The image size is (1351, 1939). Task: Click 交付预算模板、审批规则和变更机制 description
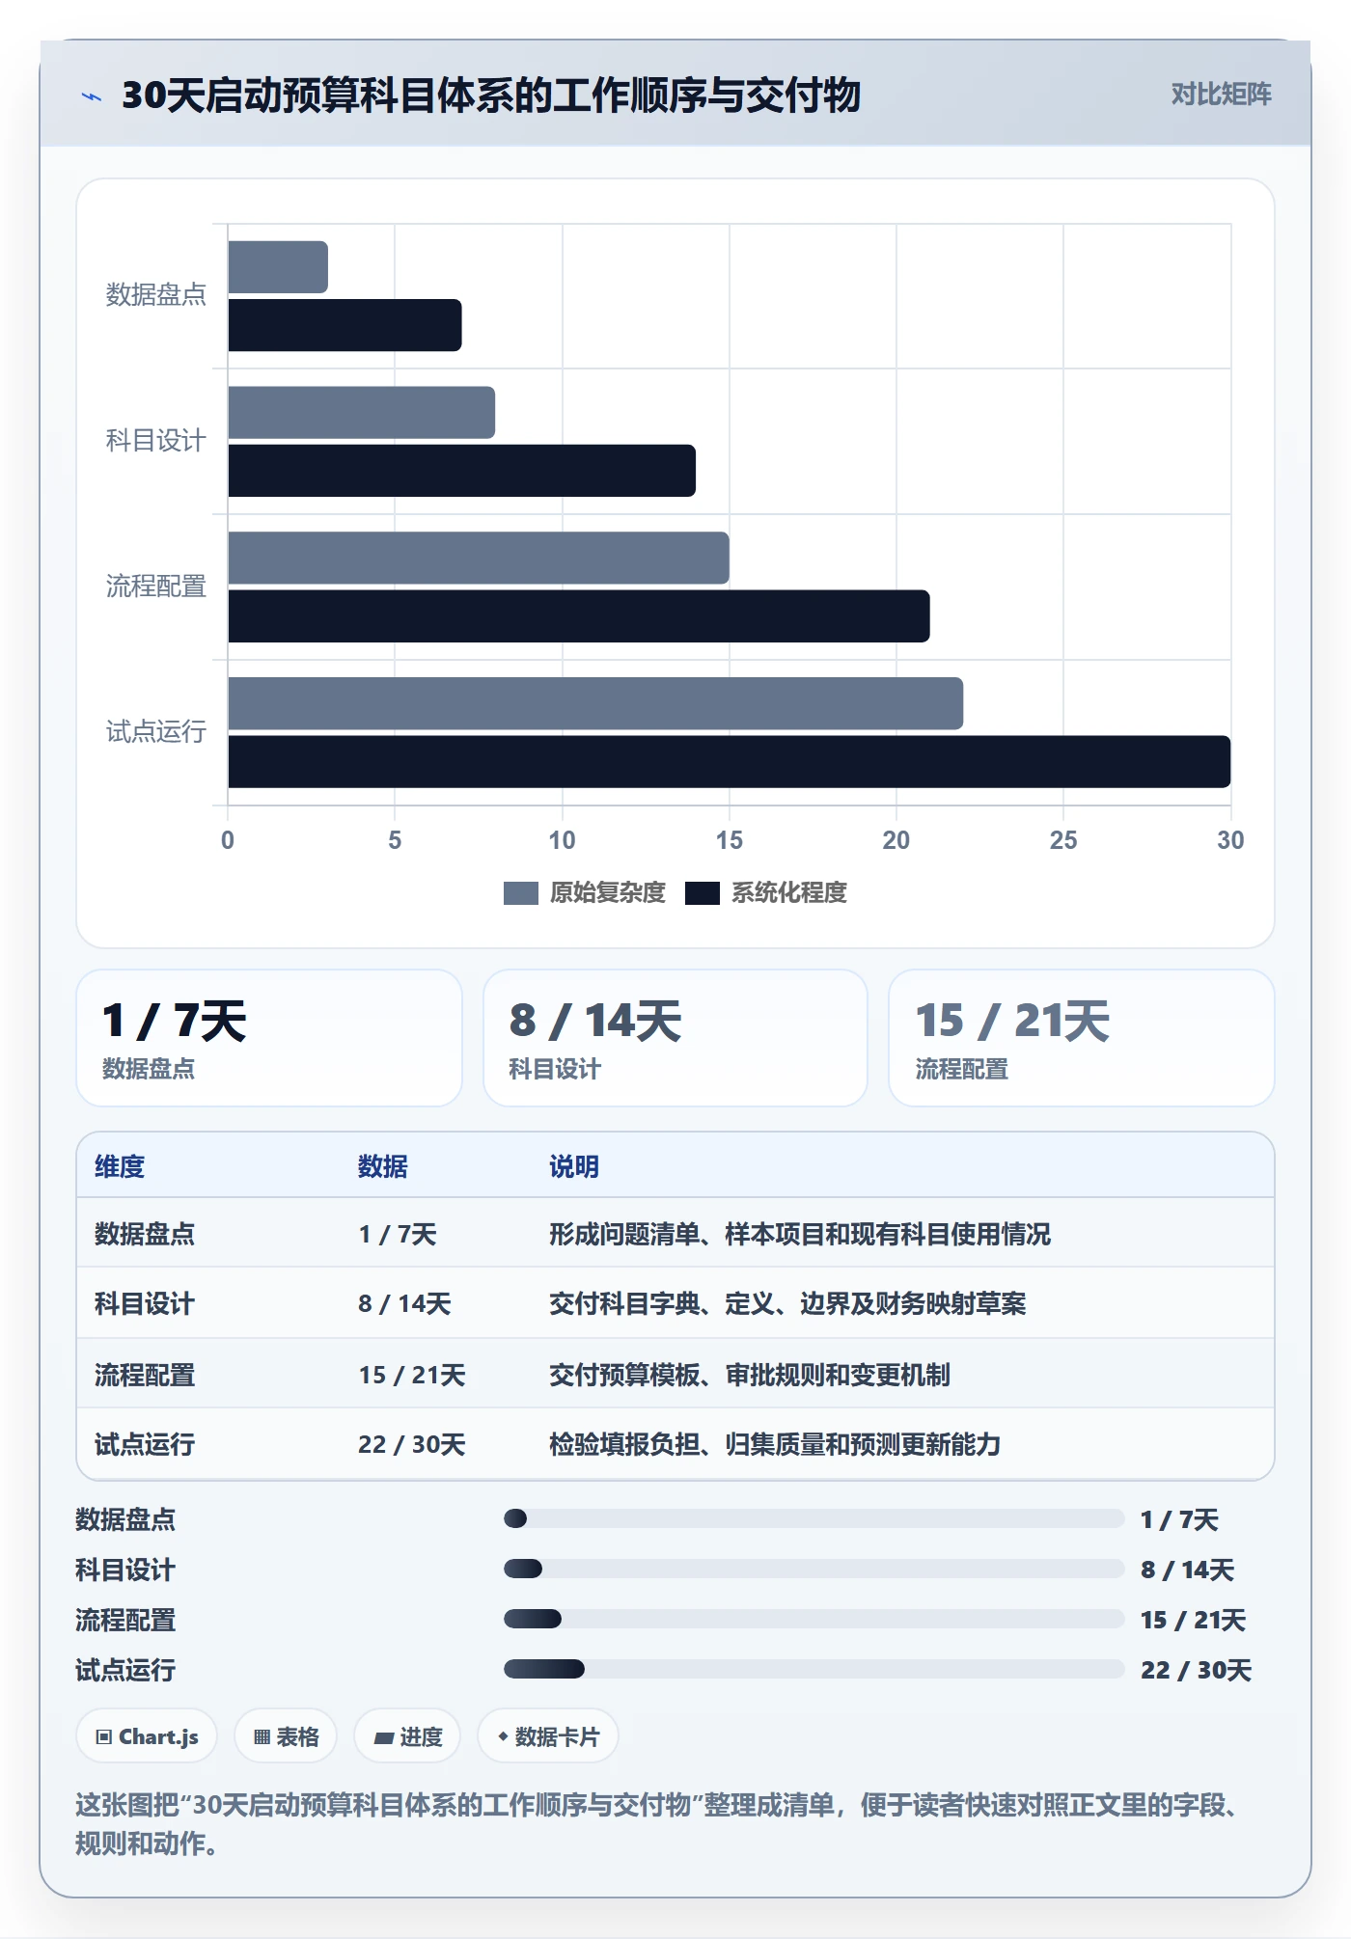click(x=750, y=1375)
